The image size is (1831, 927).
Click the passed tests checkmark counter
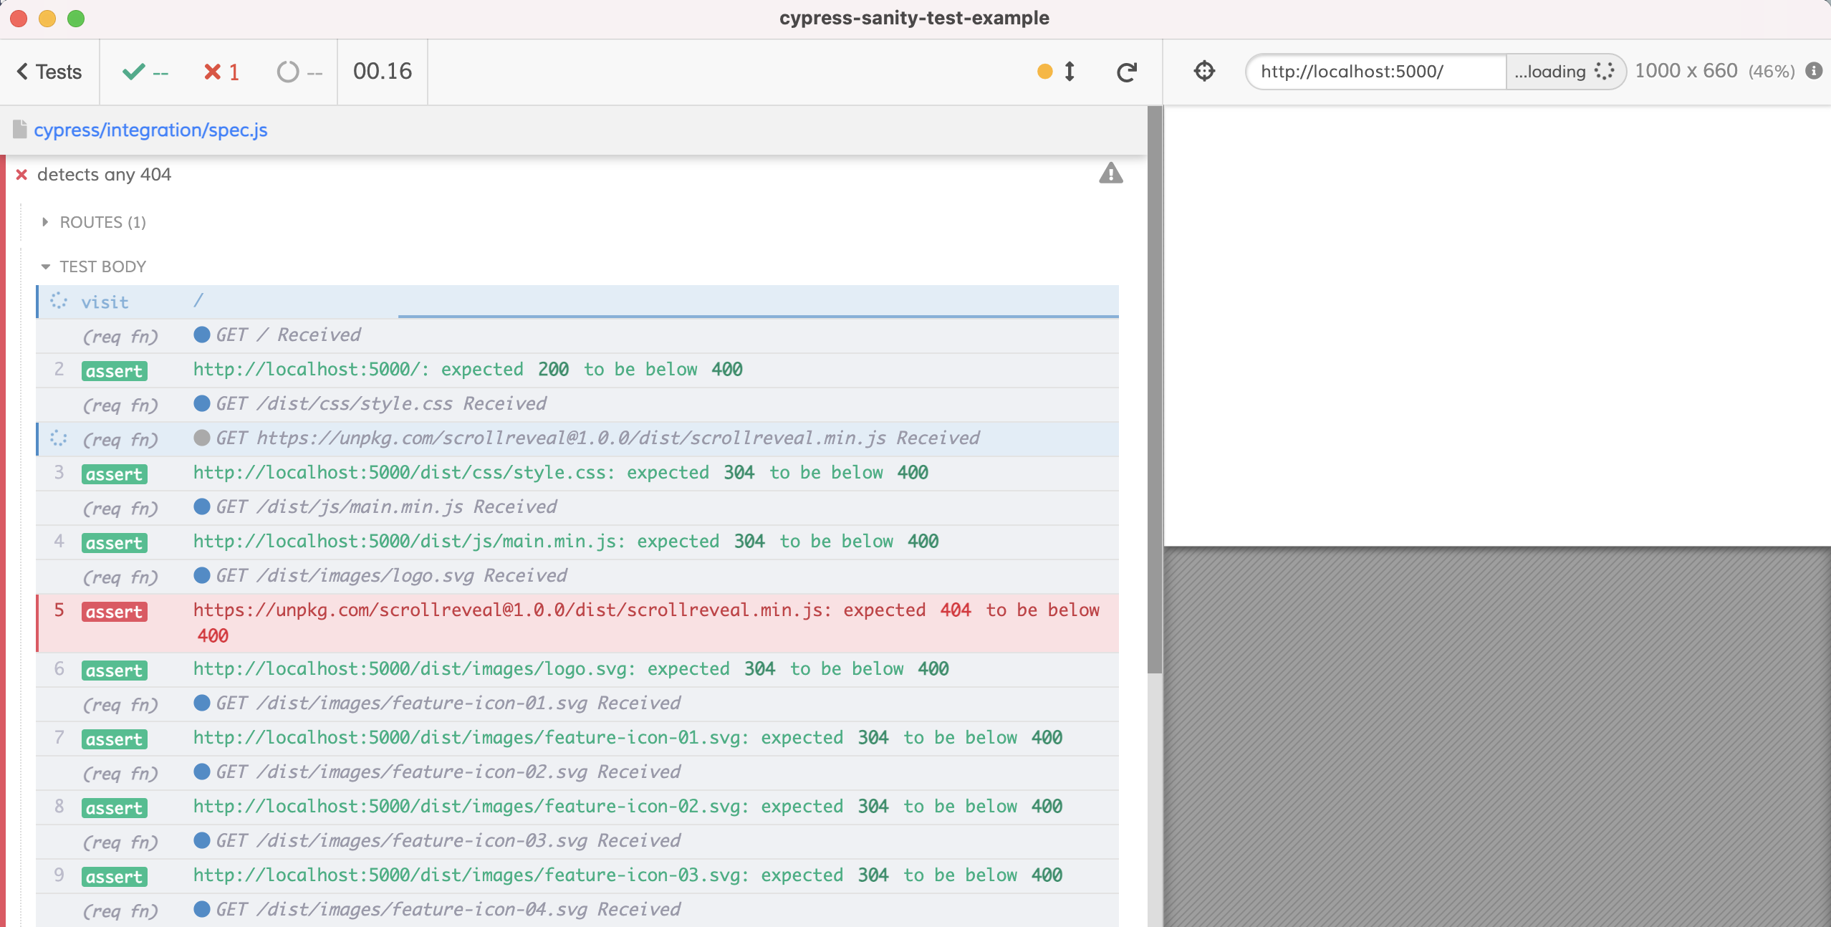(145, 72)
